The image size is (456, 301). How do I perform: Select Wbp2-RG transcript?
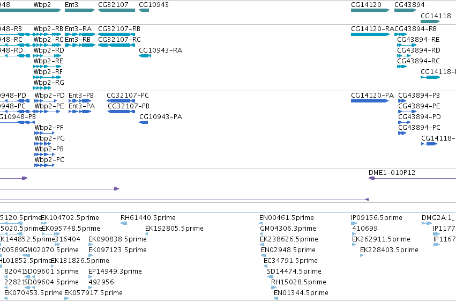coord(42,88)
